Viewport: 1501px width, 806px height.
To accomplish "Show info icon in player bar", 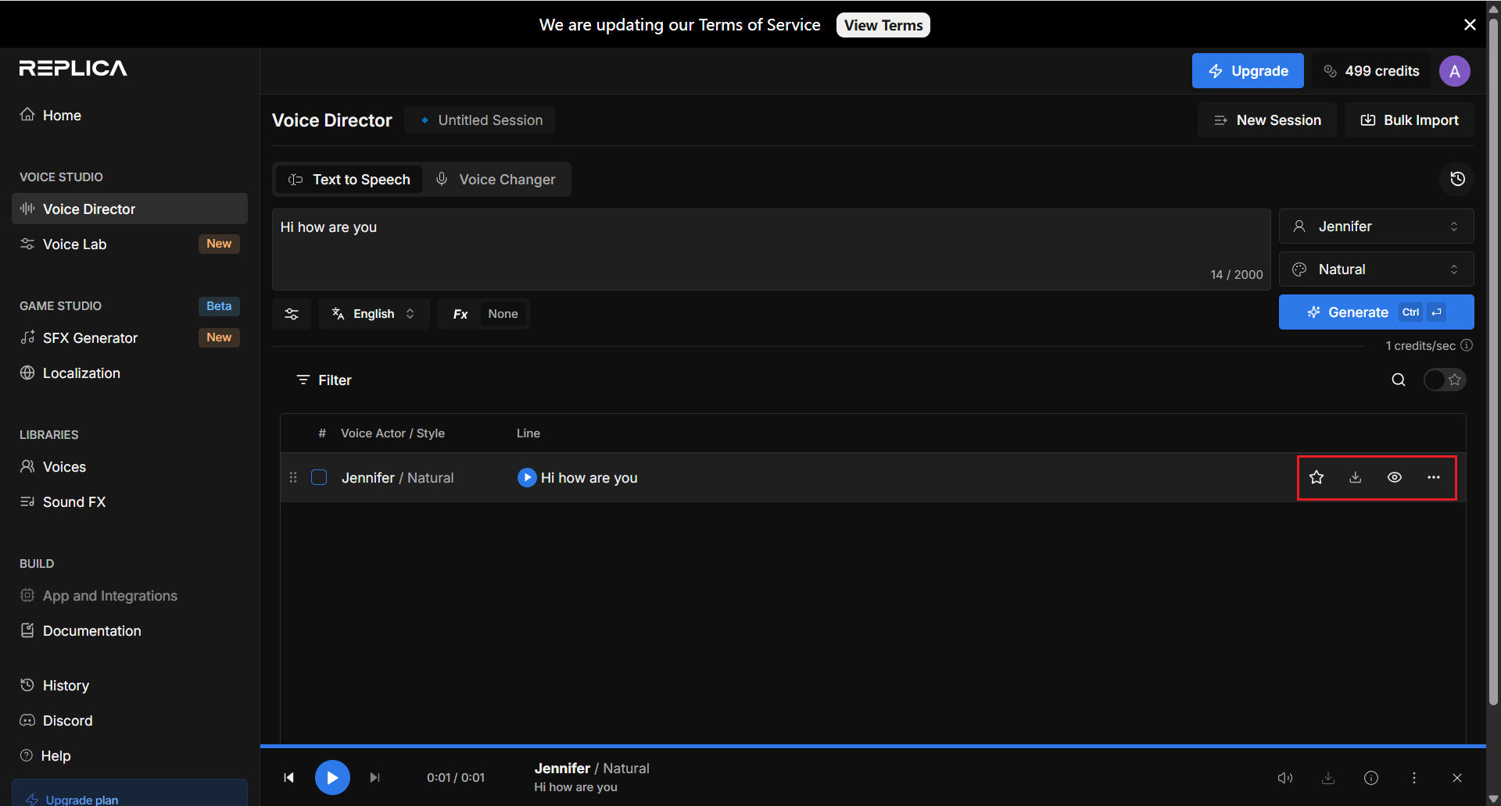I will pyautogui.click(x=1371, y=778).
